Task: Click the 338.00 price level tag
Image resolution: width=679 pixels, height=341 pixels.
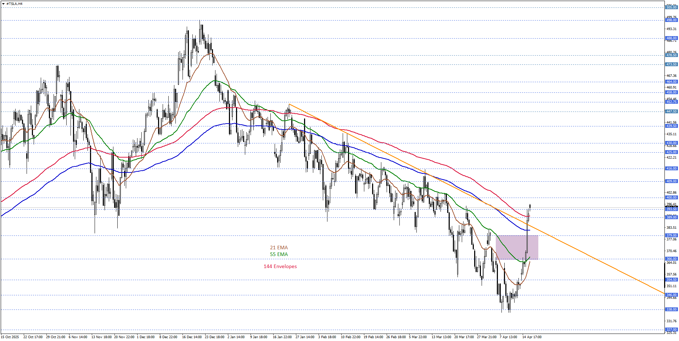Action: [671, 309]
